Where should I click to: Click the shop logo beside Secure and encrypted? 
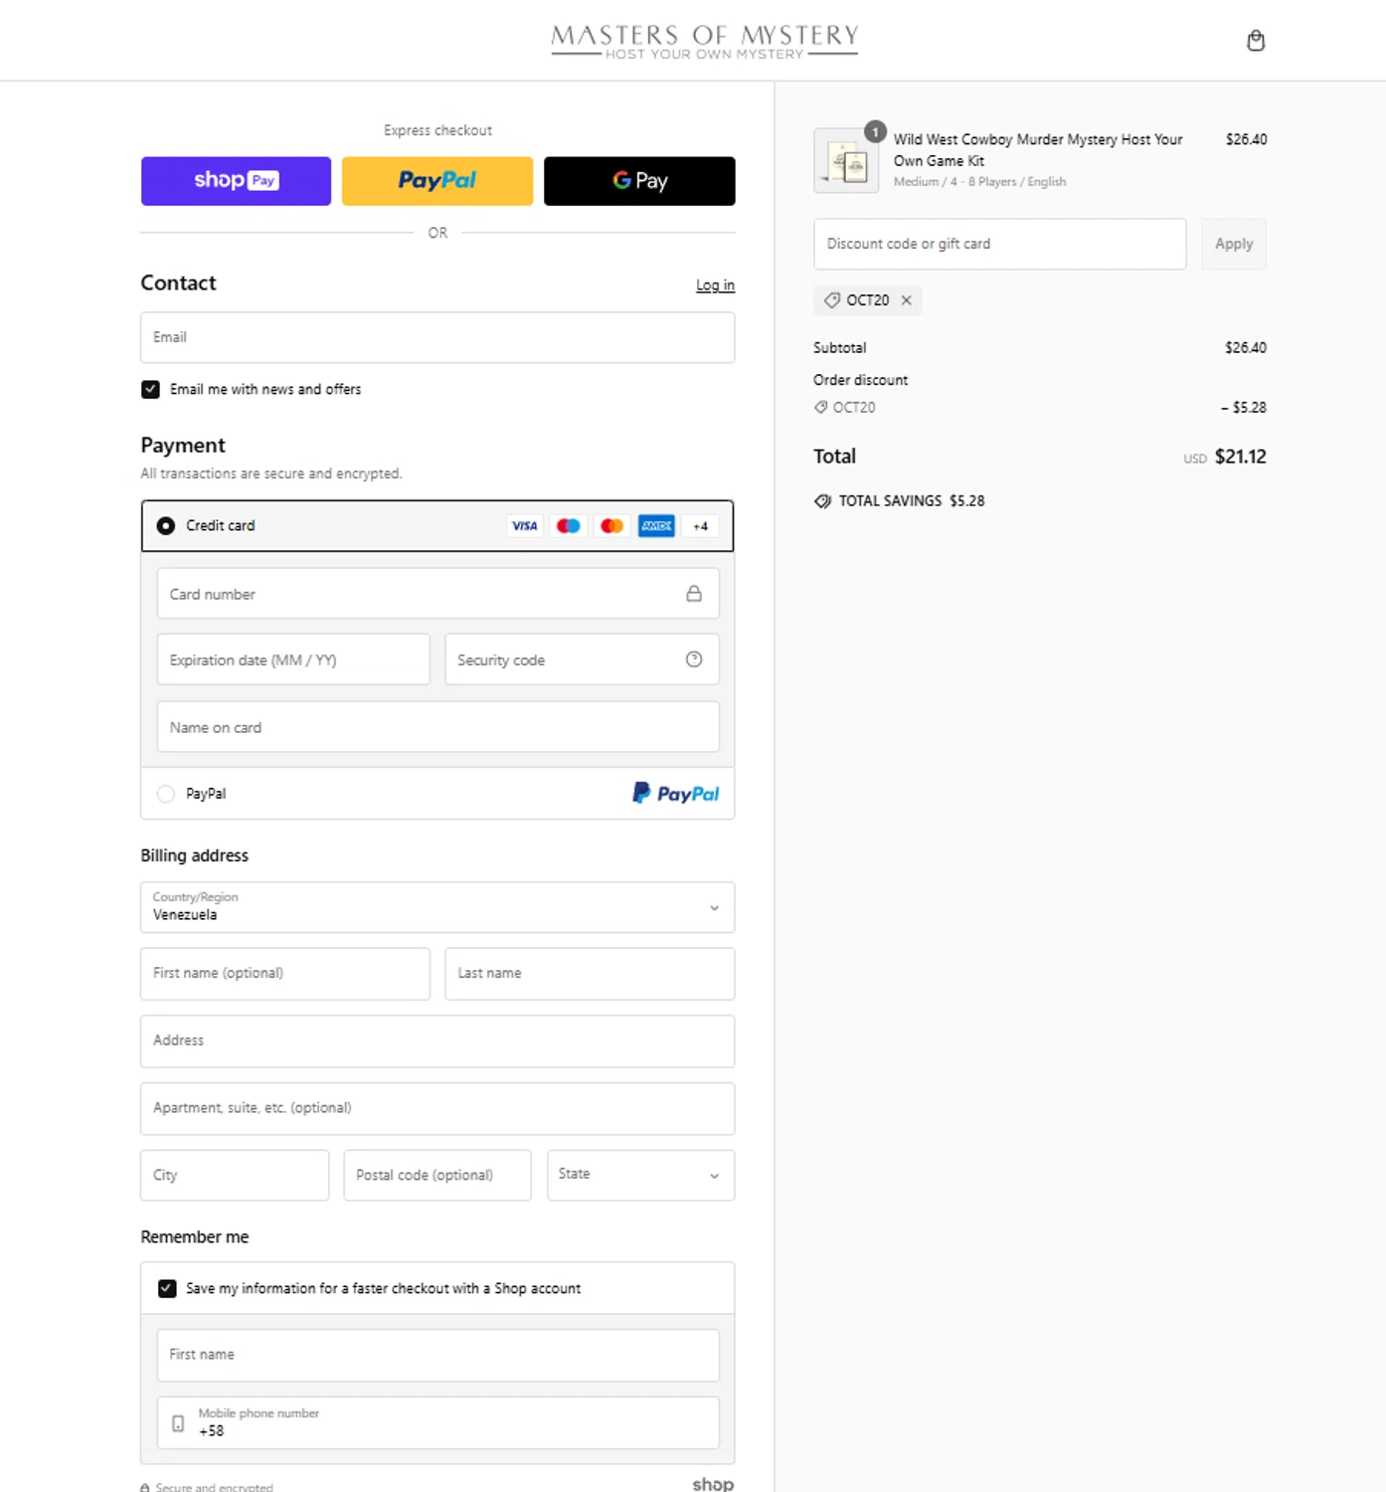(713, 1484)
